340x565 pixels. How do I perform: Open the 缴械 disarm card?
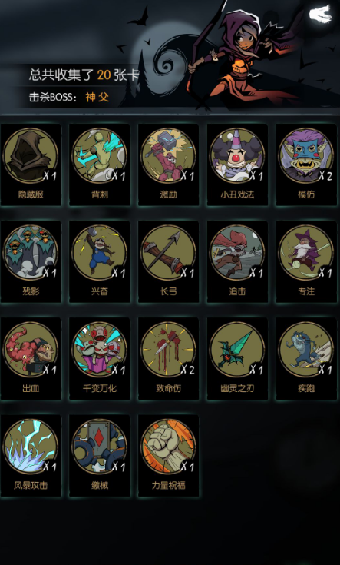(x=100, y=455)
